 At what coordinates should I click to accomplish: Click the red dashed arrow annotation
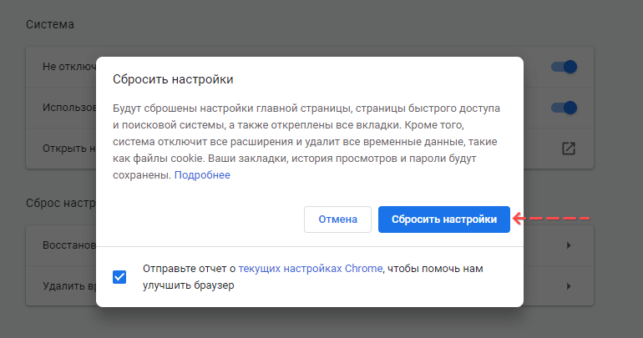coord(552,219)
